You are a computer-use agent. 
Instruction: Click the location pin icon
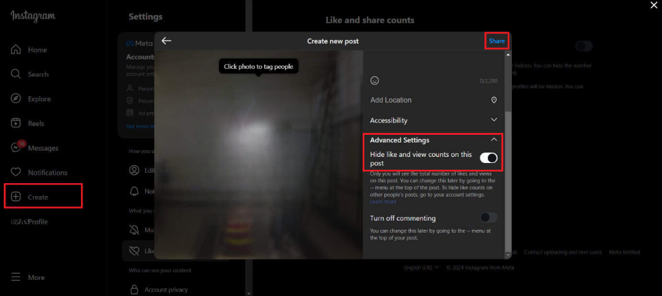(x=494, y=100)
